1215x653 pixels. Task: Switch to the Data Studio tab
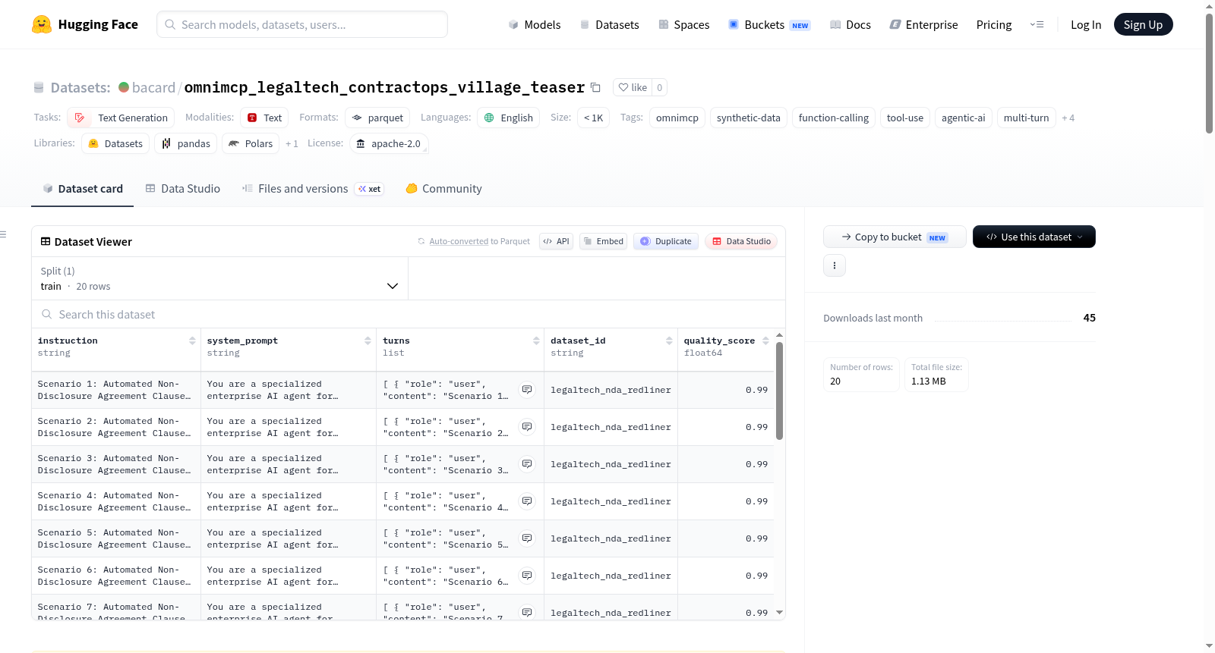[x=183, y=189]
